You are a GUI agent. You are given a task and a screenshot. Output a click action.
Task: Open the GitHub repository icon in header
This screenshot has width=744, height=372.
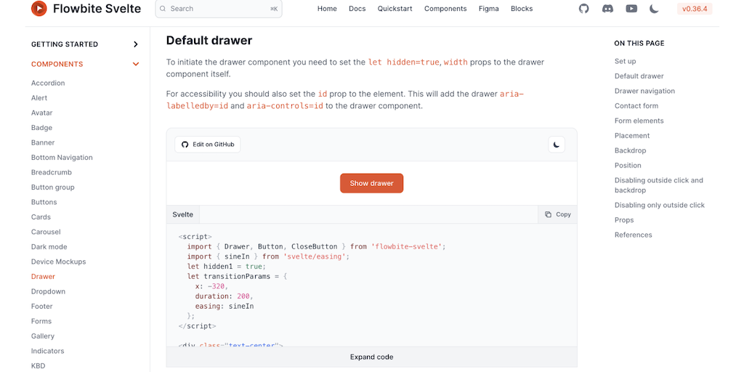[583, 9]
